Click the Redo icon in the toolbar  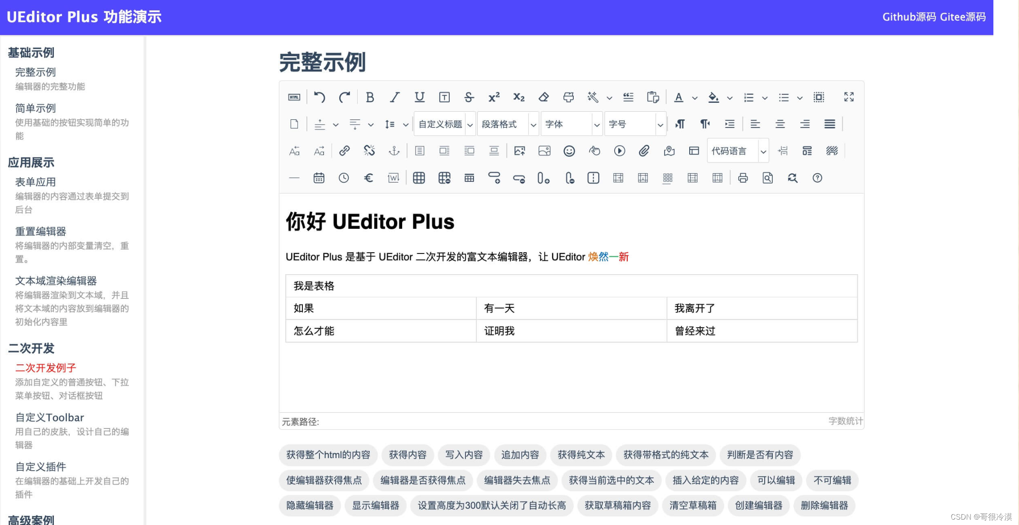point(345,97)
